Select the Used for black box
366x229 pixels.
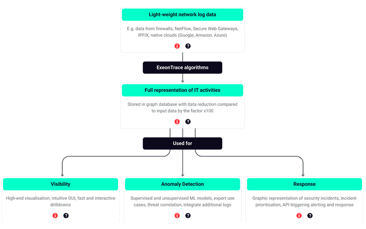182,144
